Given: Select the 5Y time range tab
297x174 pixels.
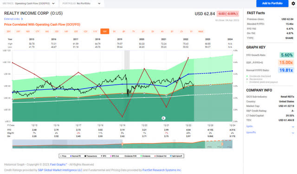Looking at the screenshot, I should click(153, 31).
